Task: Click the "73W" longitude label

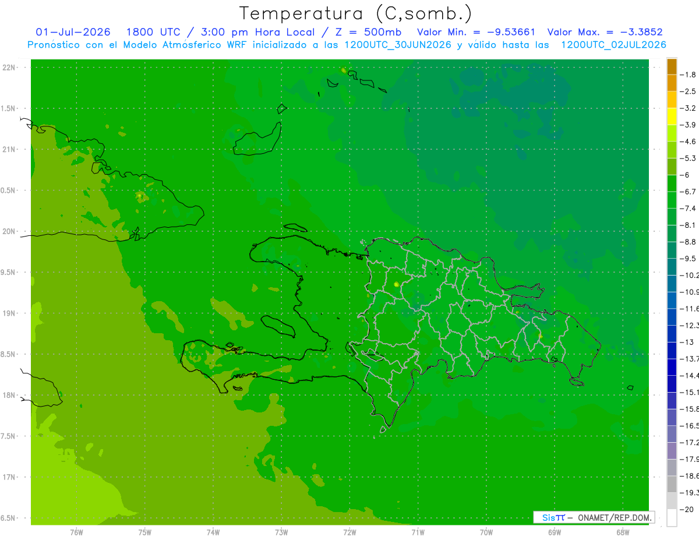Action: [281, 532]
